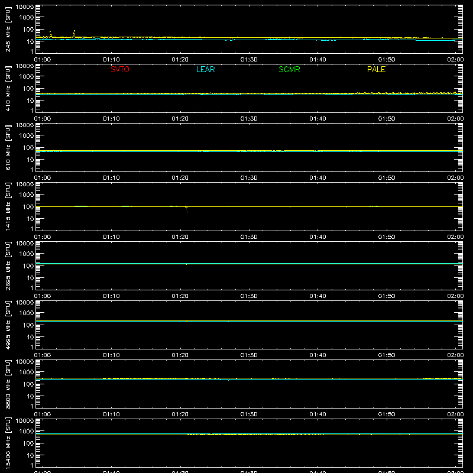
Task: Select the 245 MHz [SFU] axis title
Action: 8,29
